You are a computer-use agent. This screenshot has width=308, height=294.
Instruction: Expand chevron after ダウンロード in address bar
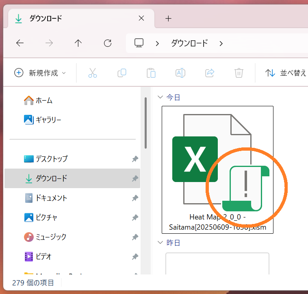point(221,44)
